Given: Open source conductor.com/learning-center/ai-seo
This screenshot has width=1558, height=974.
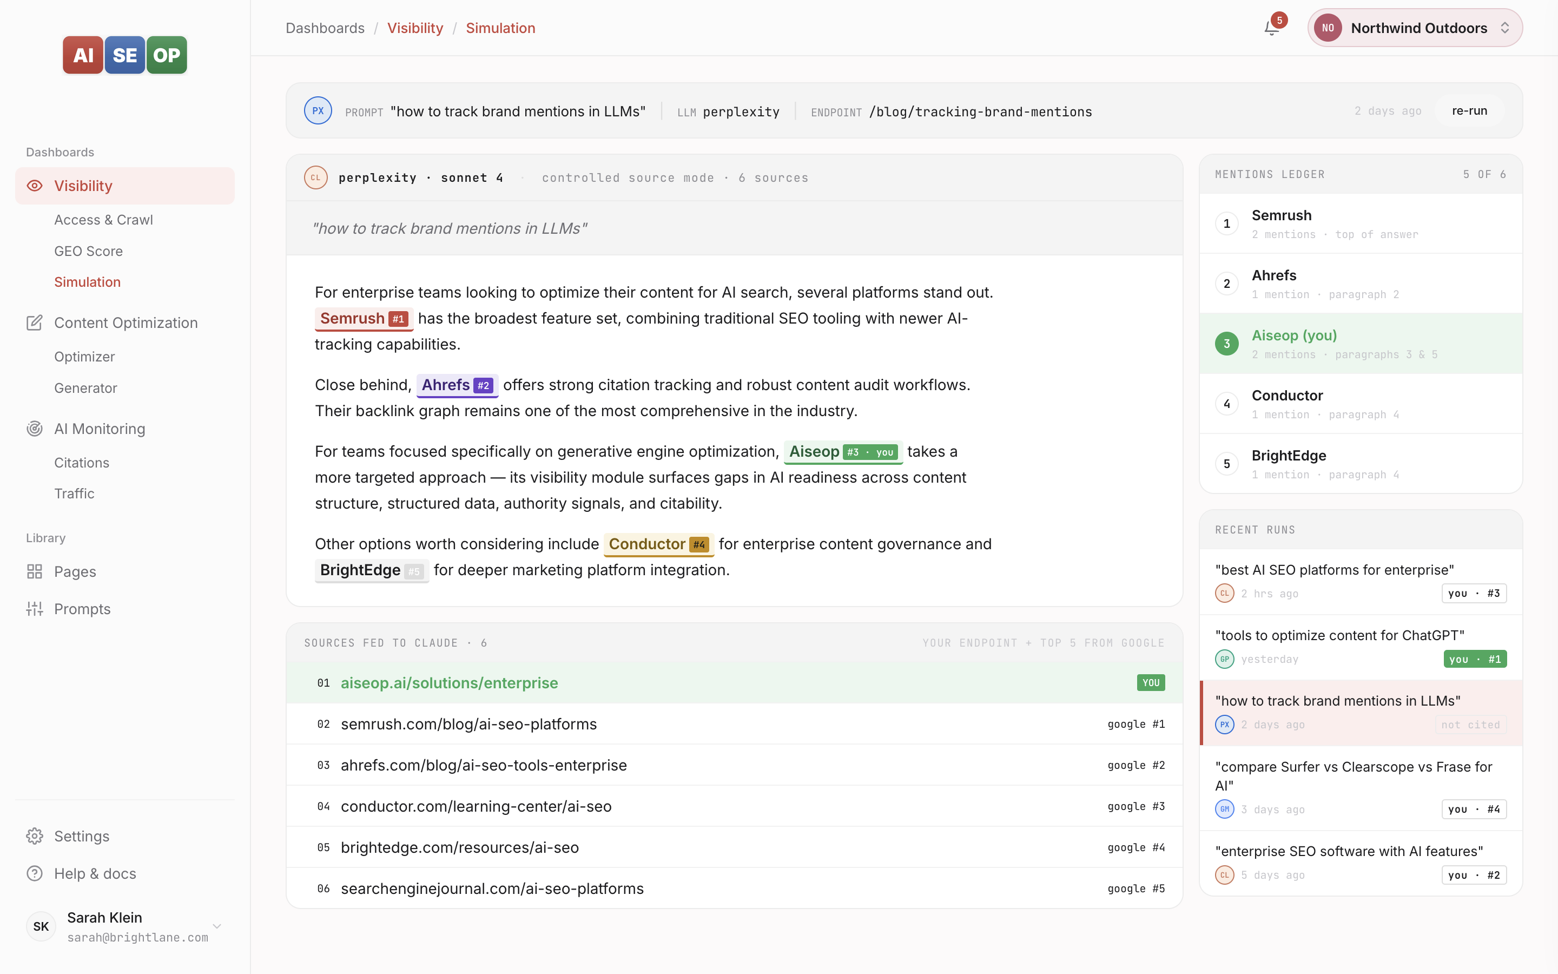Looking at the screenshot, I should 734,806.
